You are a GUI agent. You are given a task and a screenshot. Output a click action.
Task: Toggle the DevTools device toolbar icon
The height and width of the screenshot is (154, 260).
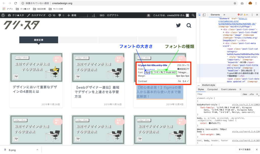(204, 15)
